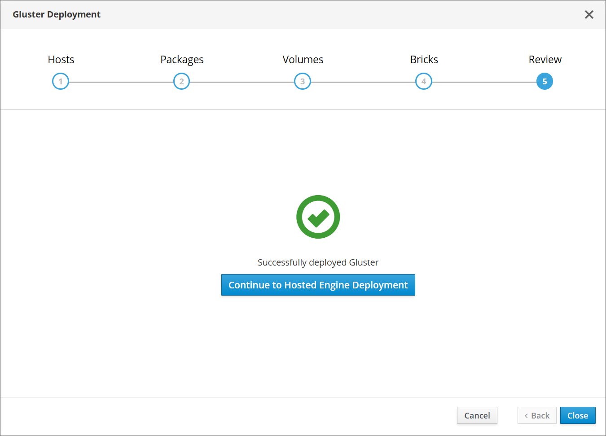Click the blue Close button
The height and width of the screenshot is (436, 606).
(x=577, y=415)
